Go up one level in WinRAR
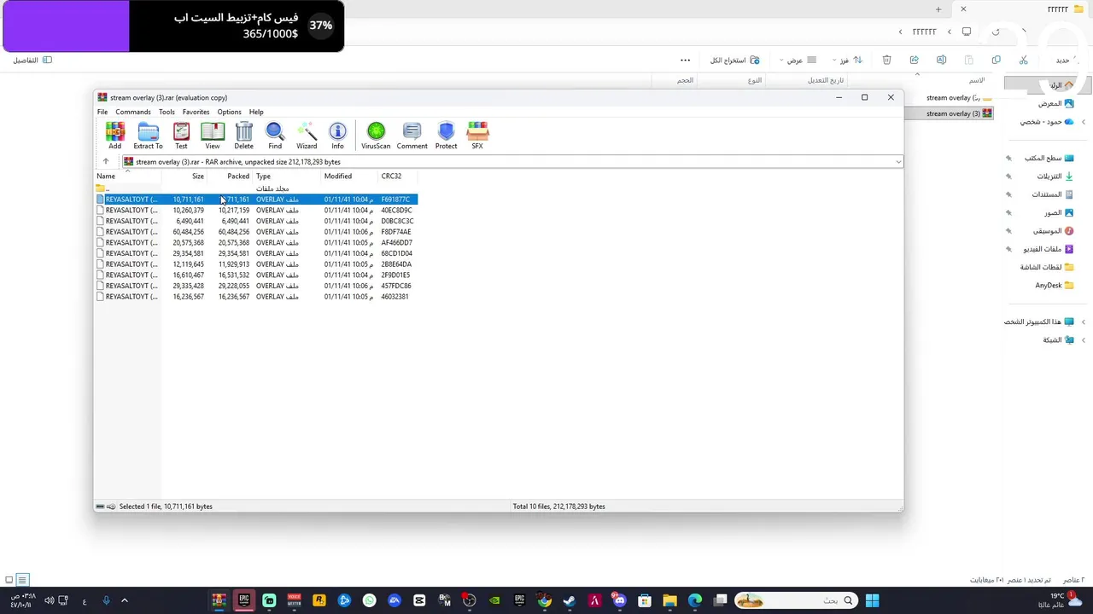Screen dimensions: 1093x614 click(106, 162)
